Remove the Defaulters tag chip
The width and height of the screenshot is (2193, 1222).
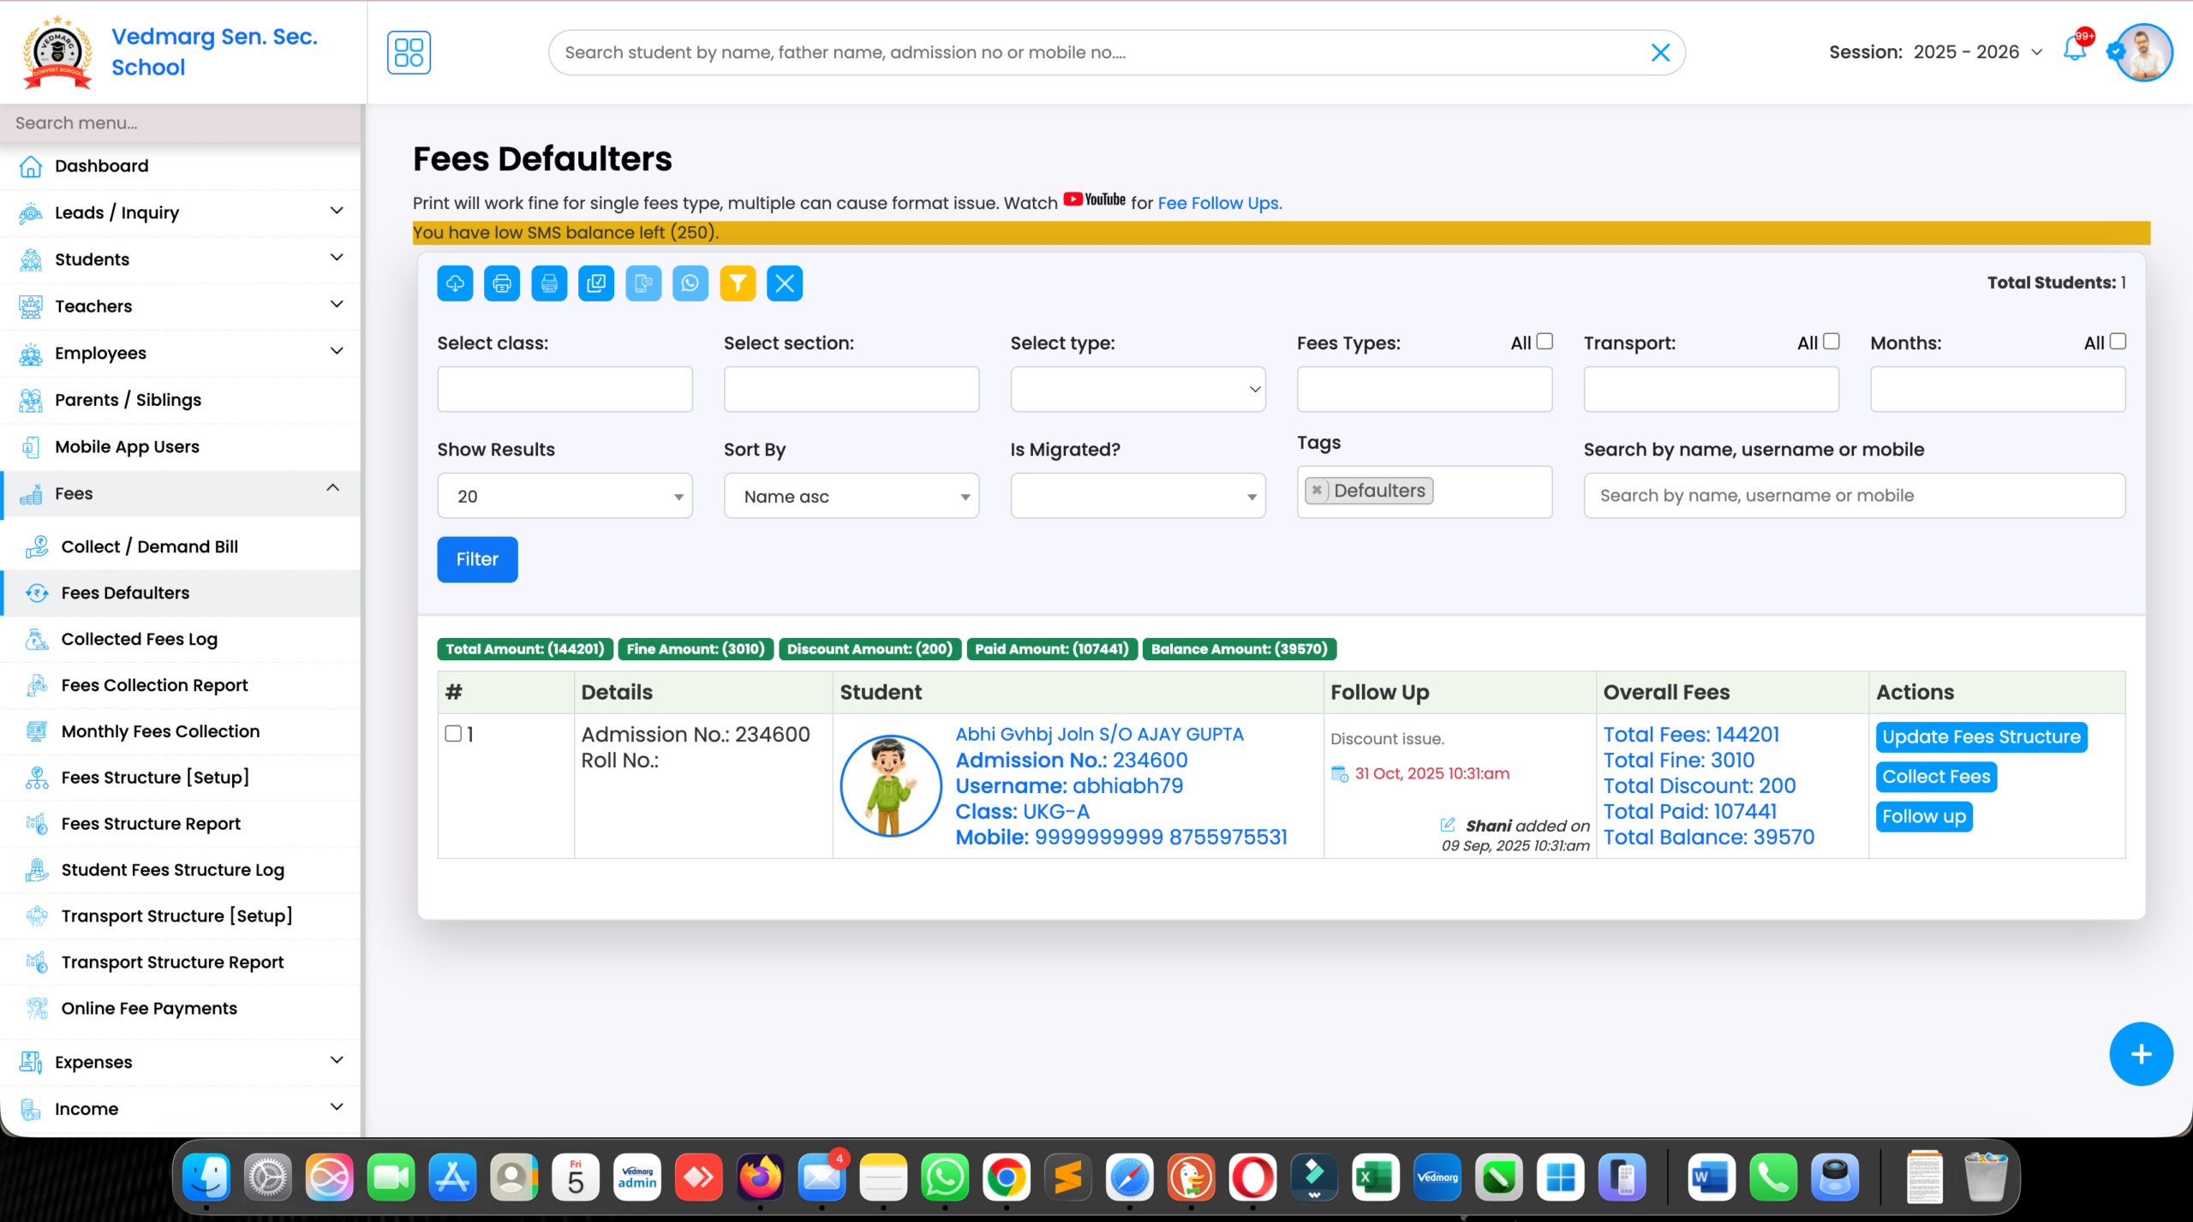1318,490
